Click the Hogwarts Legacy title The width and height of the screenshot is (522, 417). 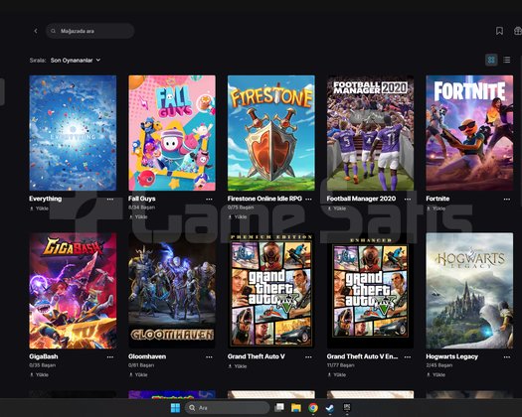tap(451, 356)
